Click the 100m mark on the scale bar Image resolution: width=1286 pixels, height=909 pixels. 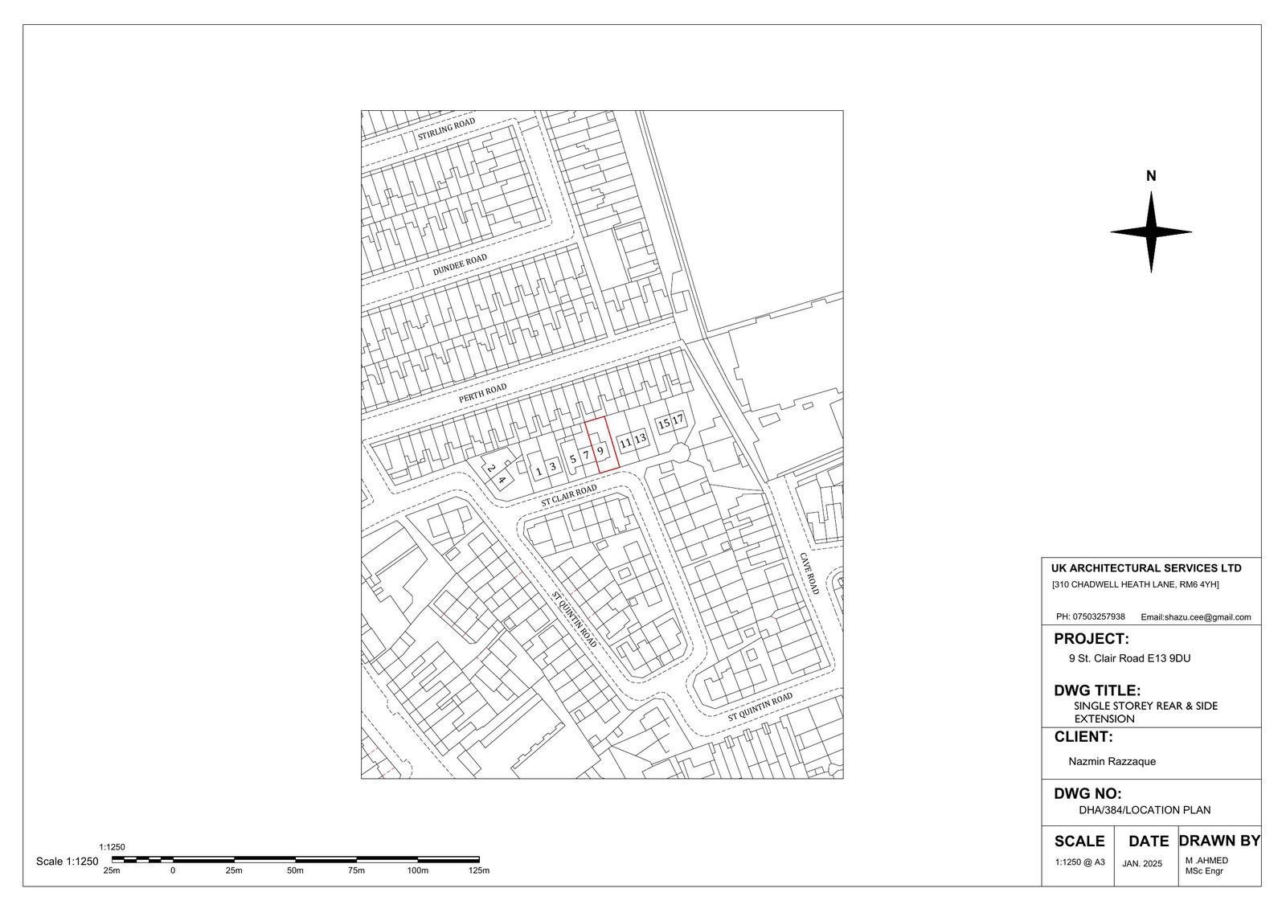pyautogui.click(x=417, y=870)
